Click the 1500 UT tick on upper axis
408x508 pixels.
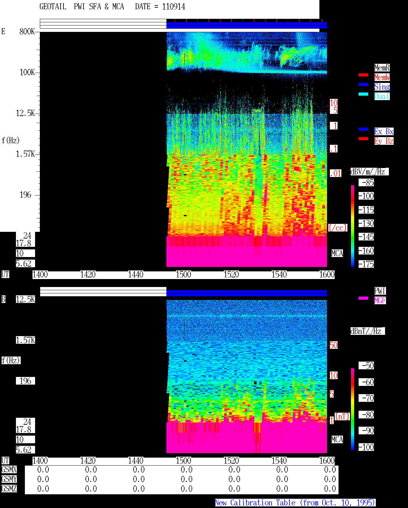coord(184,275)
